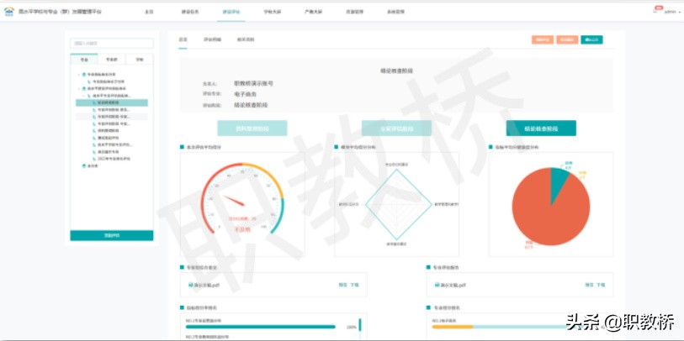Click the teal button below the tree
This screenshot has width=684, height=341.
click(112, 236)
